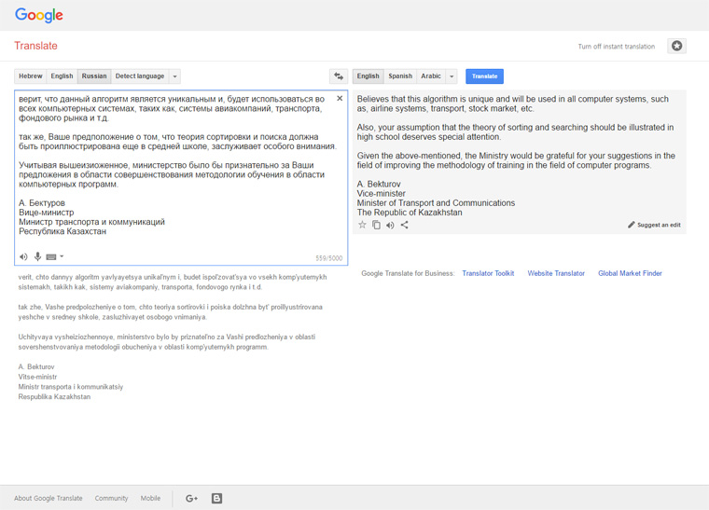Listen to the Russian source text
This screenshot has width=709, height=510.
pyautogui.click(x=23, y=256)
